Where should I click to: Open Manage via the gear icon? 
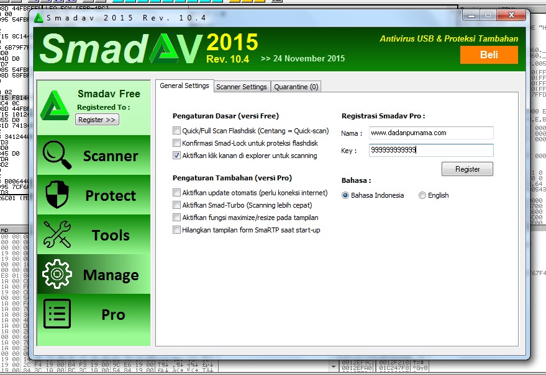57,274
